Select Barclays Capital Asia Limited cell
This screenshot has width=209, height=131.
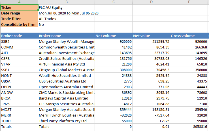click(67, 98)
